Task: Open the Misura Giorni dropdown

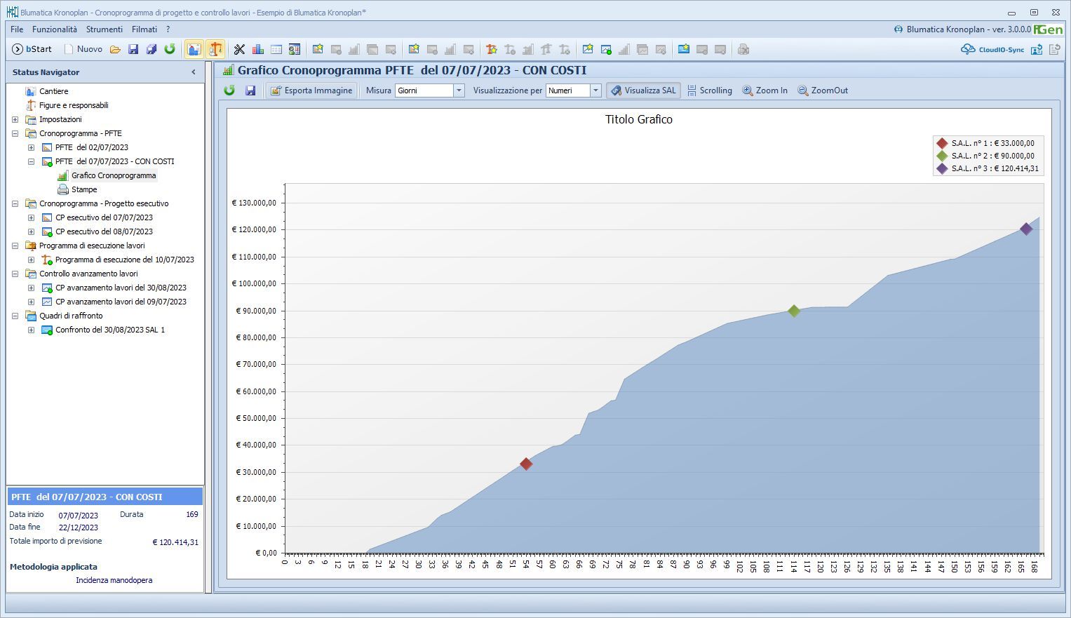Action: click(x=459, y=90)
